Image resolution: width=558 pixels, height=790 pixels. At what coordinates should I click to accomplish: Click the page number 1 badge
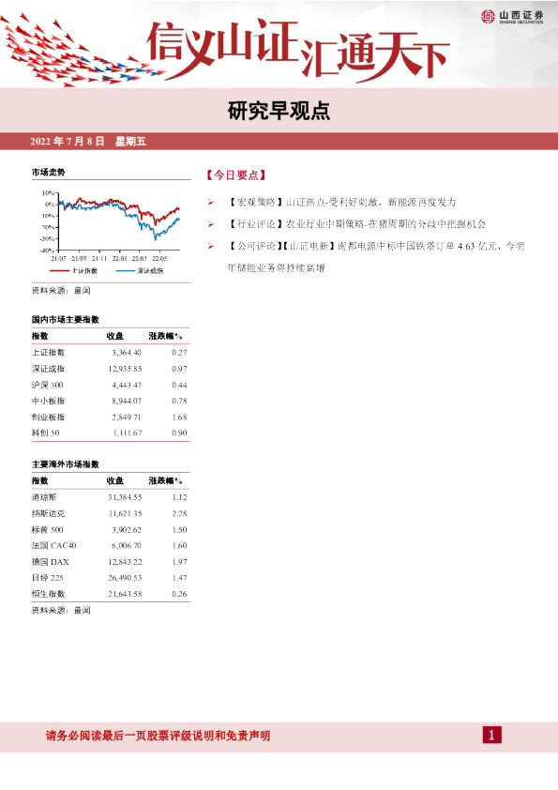tap(491, 735)
